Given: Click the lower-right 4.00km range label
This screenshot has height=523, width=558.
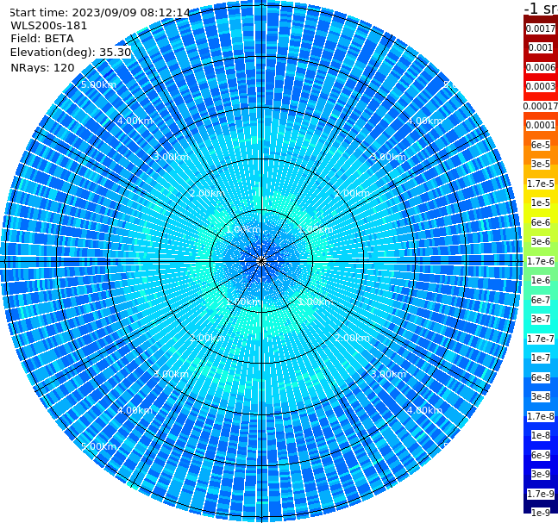Looking at the screenshot, I should coord(424,410).
